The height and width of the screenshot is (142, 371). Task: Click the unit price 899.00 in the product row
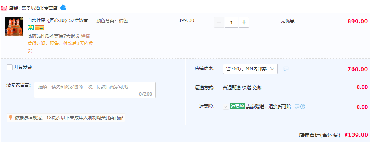(x=186, y=20)
